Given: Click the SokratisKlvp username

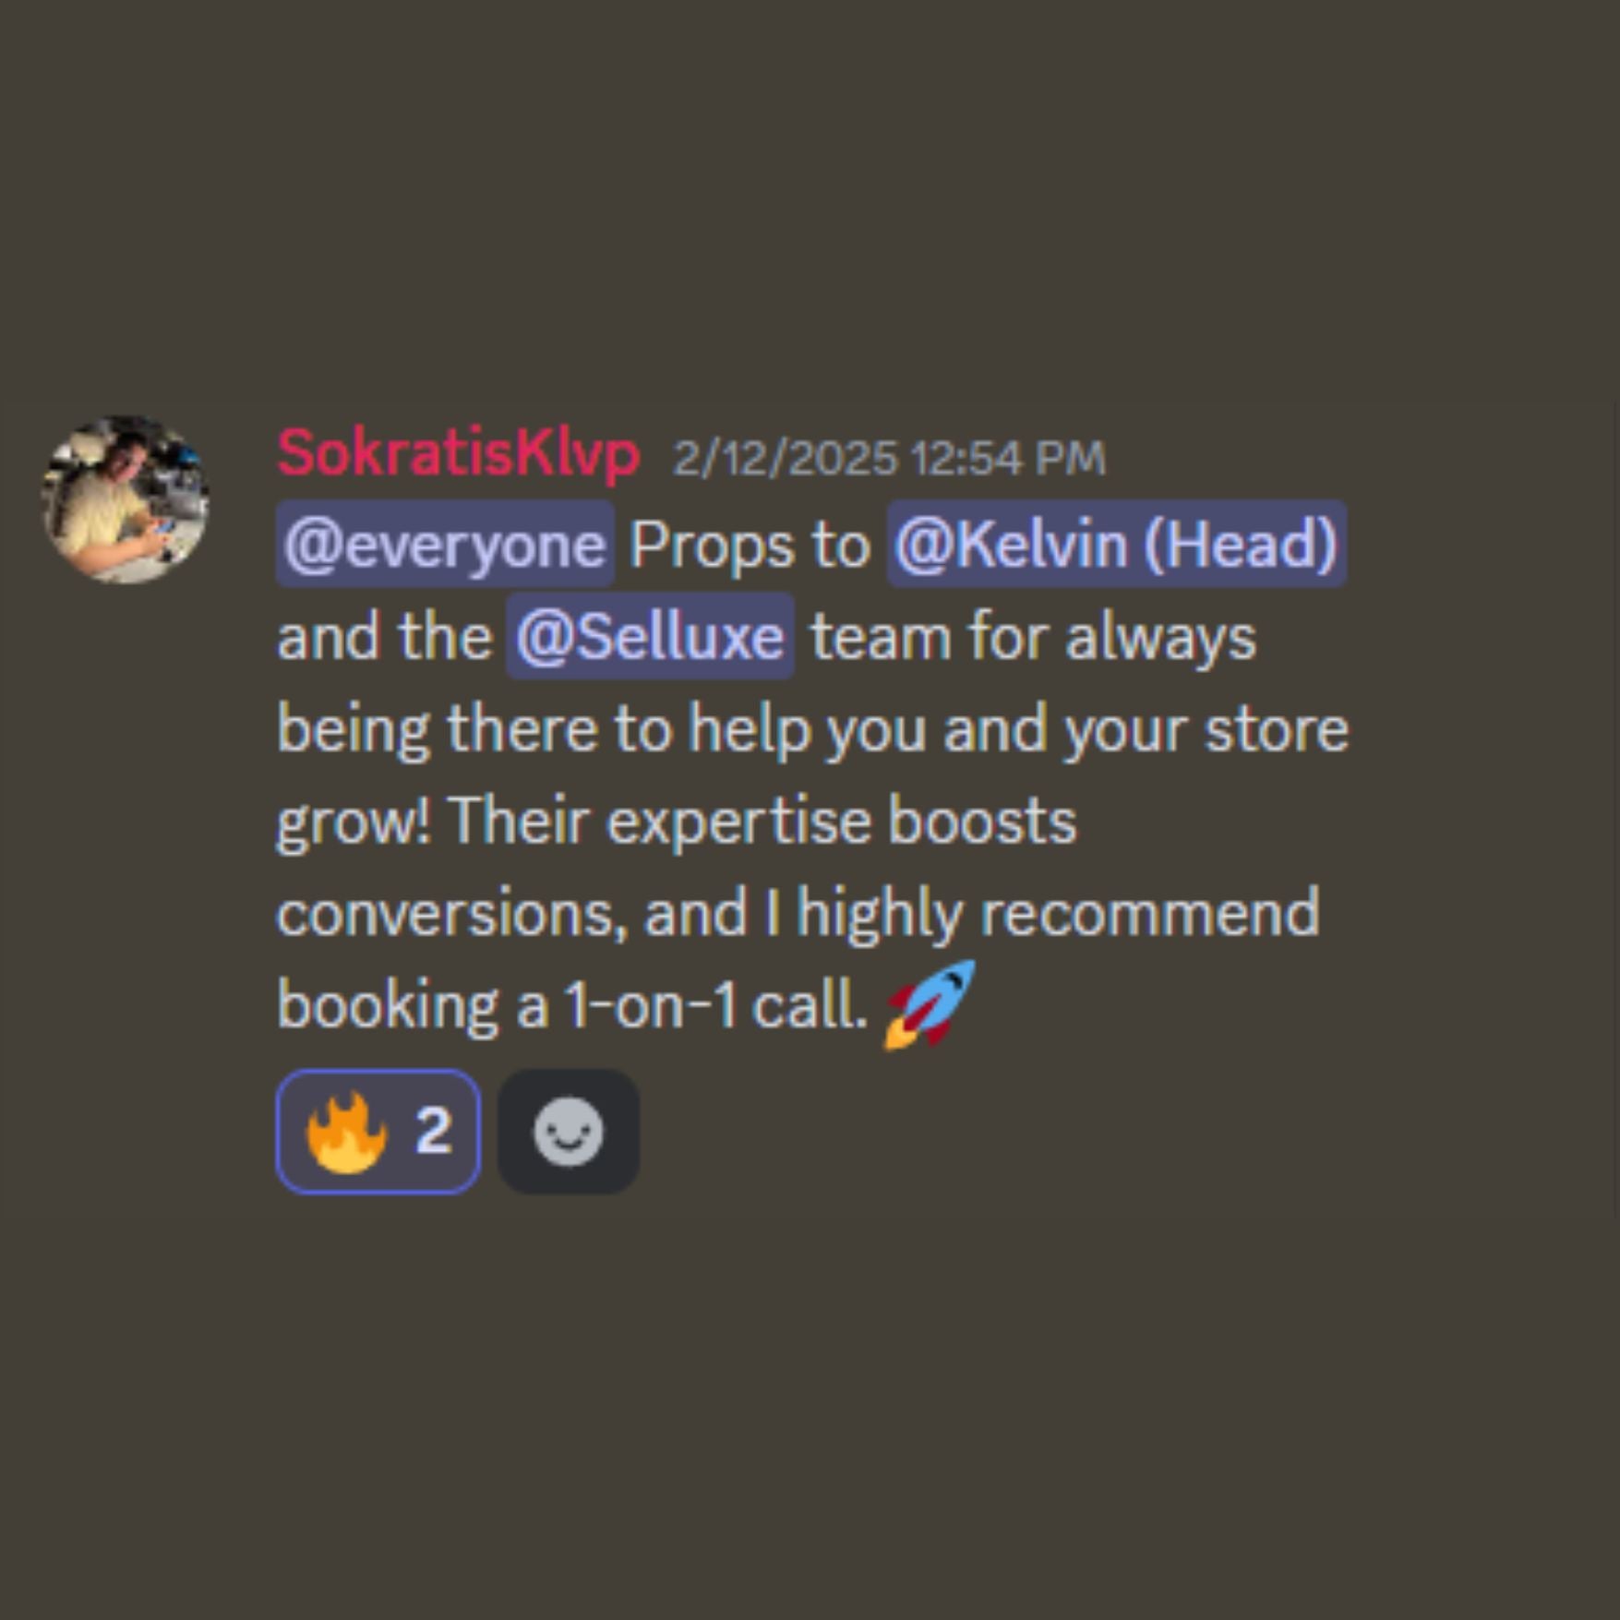Looking at the screenshot, I should click(x=458, y=454).
